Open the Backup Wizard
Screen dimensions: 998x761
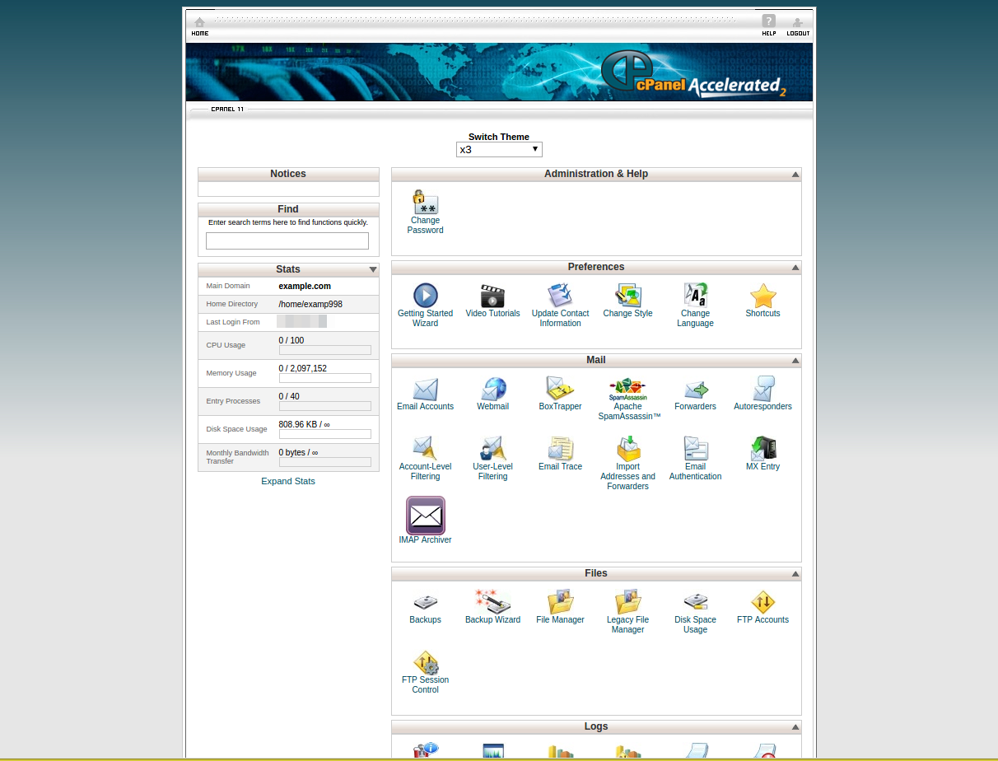click(492, 602)
